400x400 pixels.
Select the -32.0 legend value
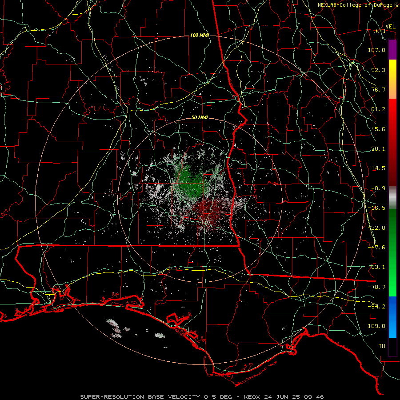click(376, 228)
